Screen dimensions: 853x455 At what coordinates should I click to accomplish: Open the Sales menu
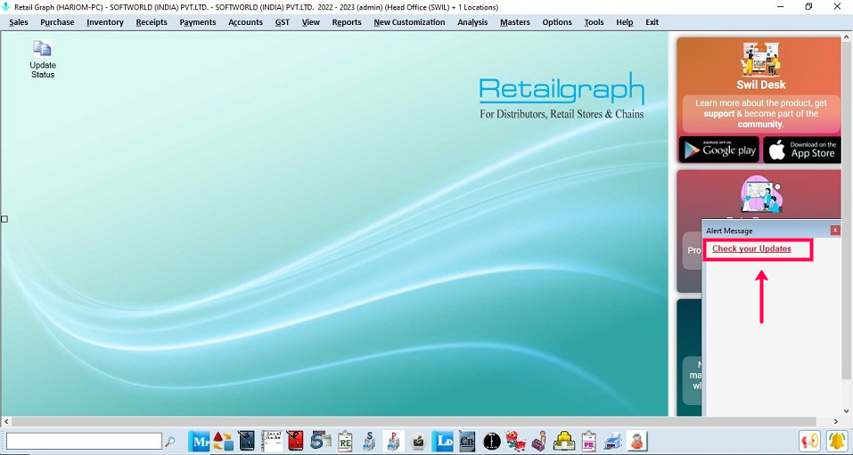[x=19, y=22]
